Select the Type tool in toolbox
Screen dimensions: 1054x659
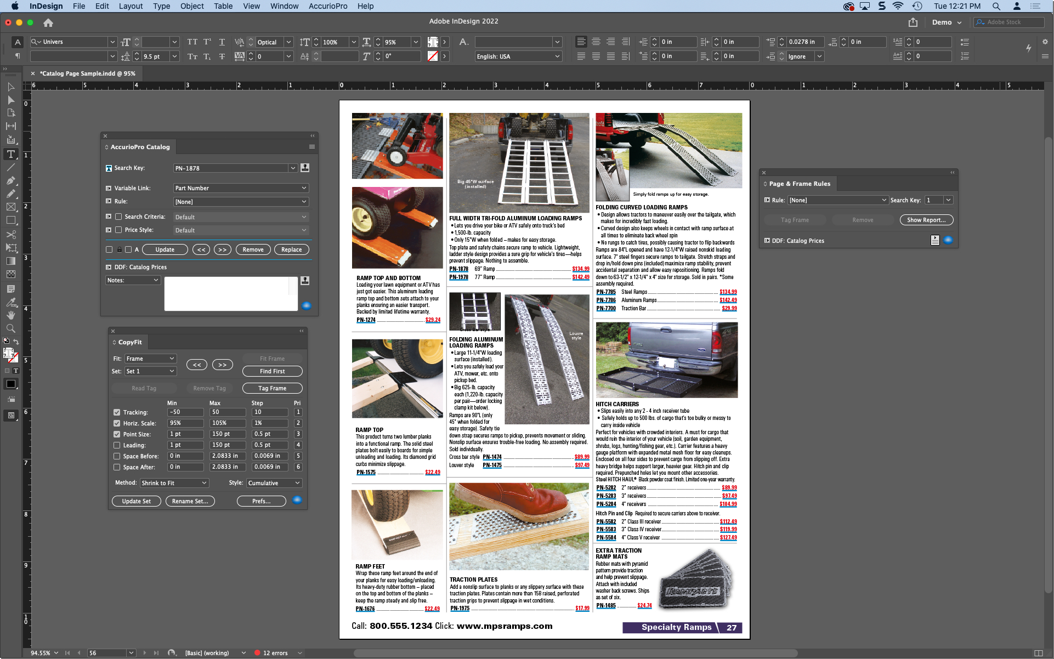[x=11, y=154]
